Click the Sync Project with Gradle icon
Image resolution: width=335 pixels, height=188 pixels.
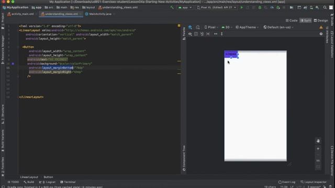(x=305, y=7)
